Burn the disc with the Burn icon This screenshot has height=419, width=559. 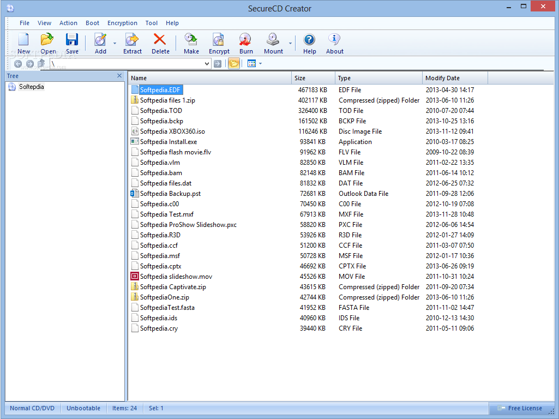tap(246, 43)
